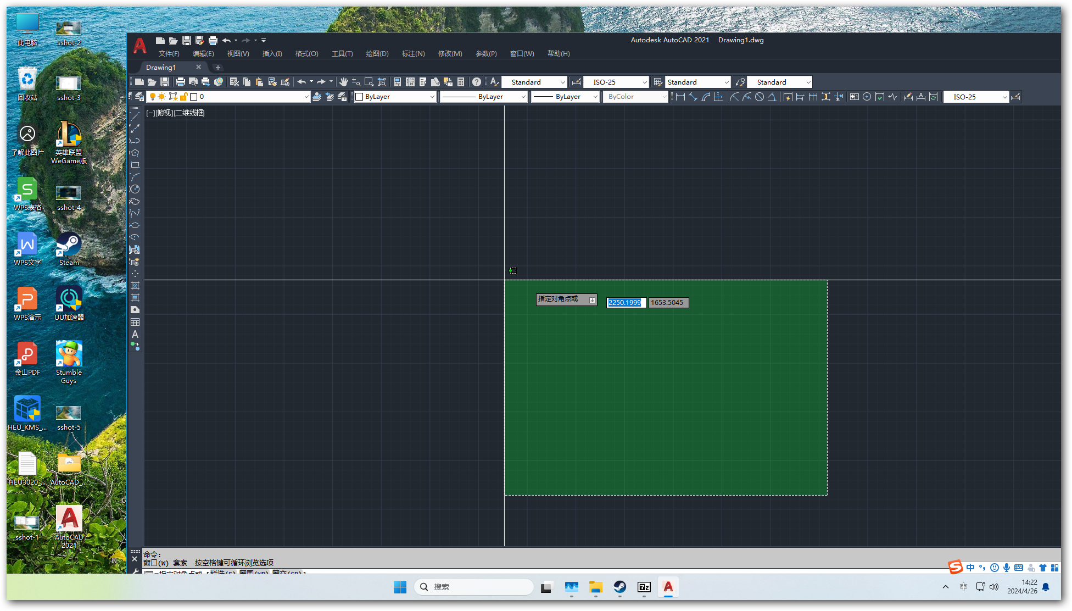Select the Polygon draw tool
Viewport: 1072px width, 611px height.
pos(135,152)
